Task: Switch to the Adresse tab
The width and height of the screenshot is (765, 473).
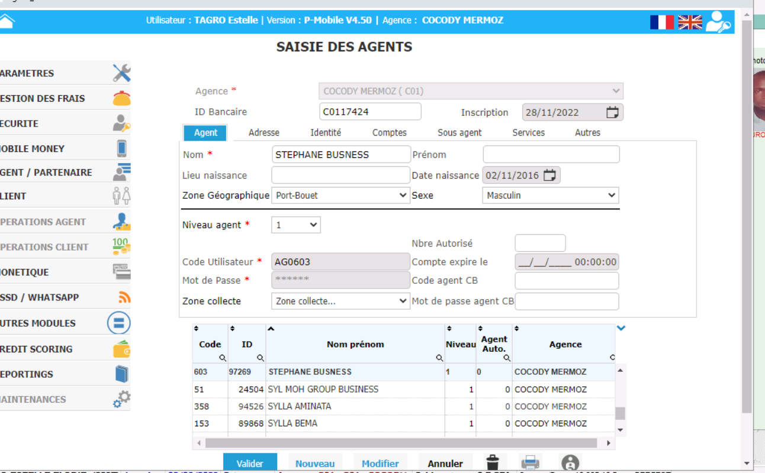Action: click(x=263, y=133)
